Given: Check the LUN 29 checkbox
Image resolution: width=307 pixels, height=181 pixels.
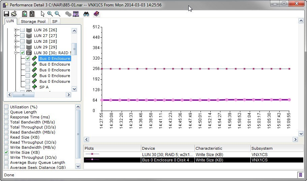Looking at the screenshot, I should coord(22,47).
